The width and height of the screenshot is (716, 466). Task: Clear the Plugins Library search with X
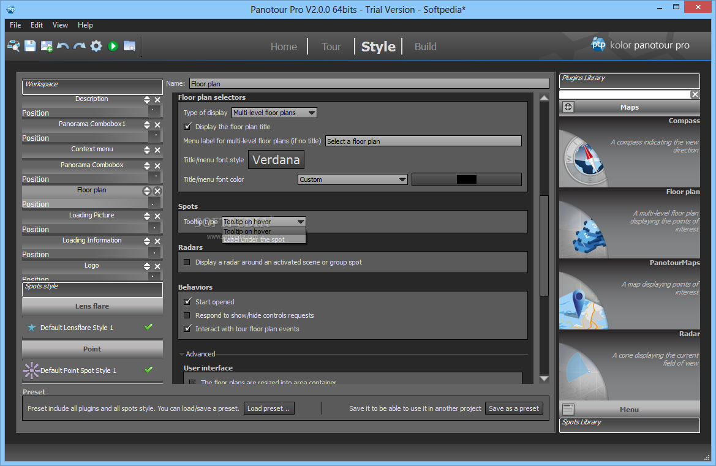click(x=695, y=94)
